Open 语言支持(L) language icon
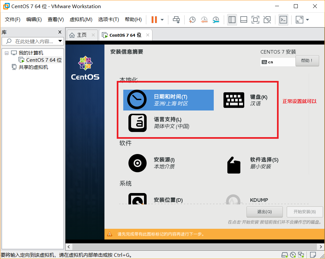 coord(138,123)
